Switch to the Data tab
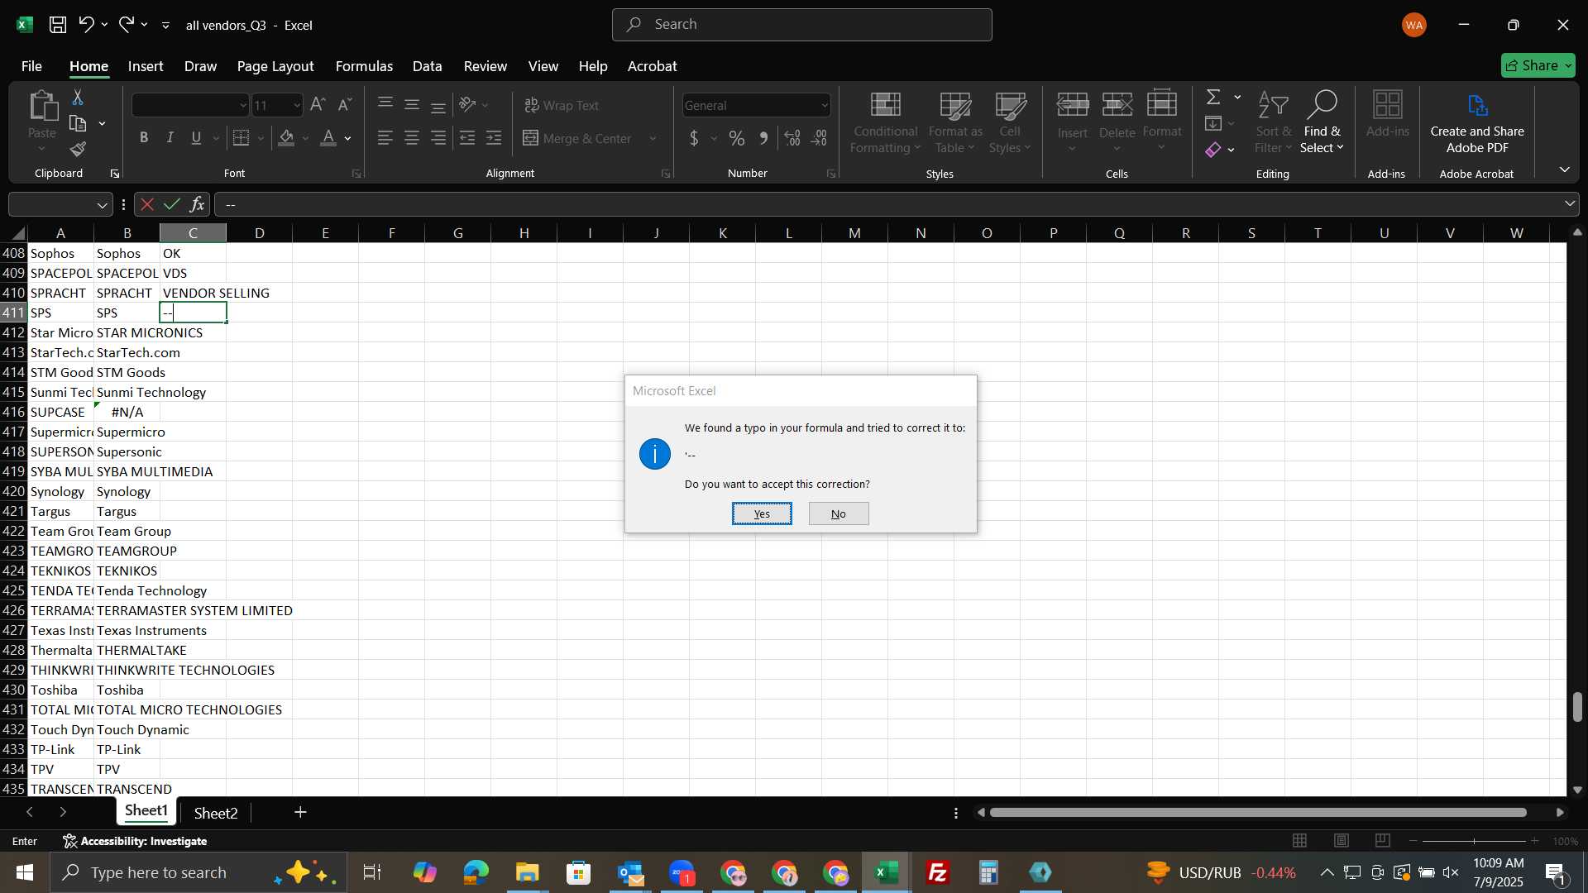The width and height of the screenshot is (1588, 893). pyautogui.click(x=427, y=66)
